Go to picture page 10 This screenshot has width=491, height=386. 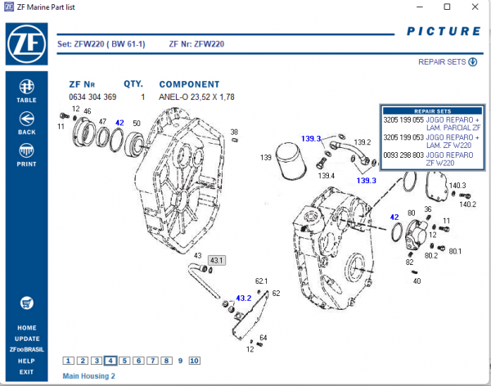[194, 361]
